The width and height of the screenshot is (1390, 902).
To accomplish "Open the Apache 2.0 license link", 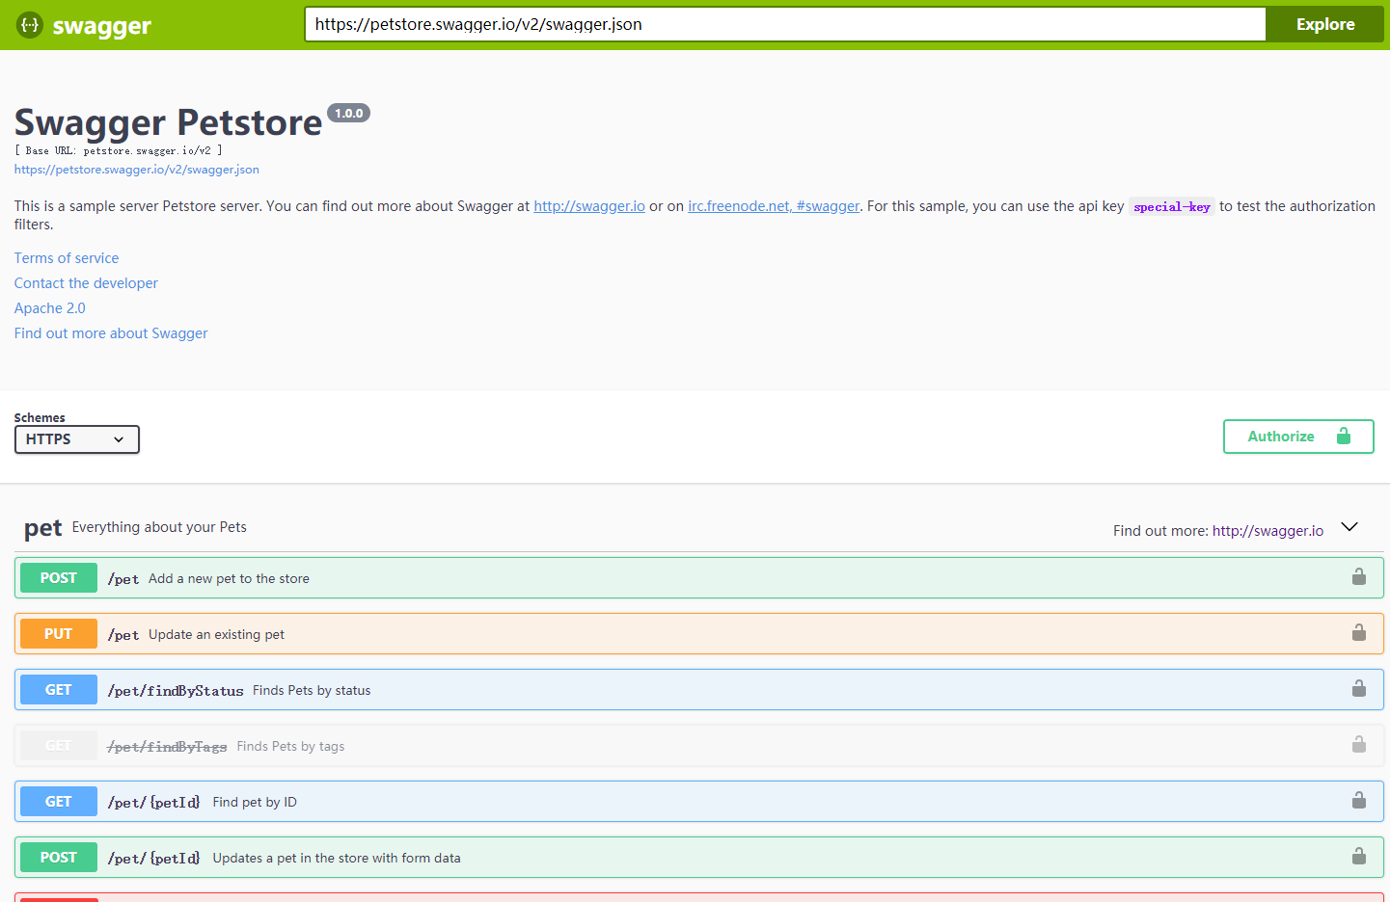I will tap(50, 308).
